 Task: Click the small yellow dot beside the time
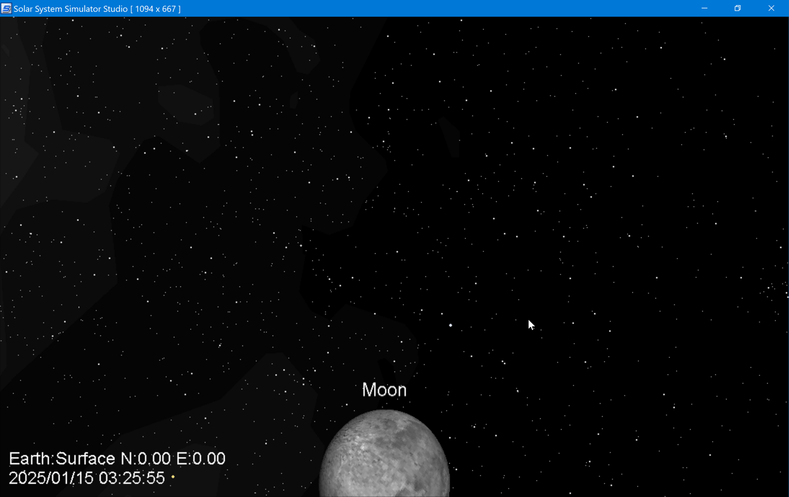pos(173,477)
